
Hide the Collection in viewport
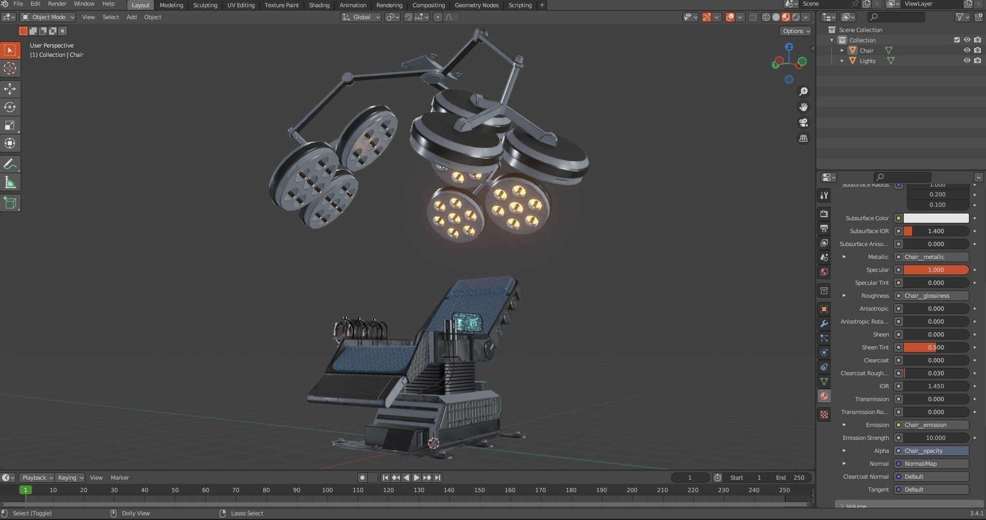967,40
